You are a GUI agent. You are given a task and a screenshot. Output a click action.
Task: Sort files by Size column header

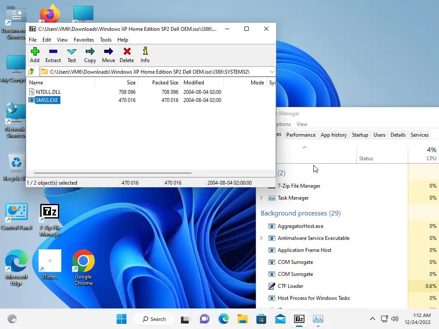point(116,83)
